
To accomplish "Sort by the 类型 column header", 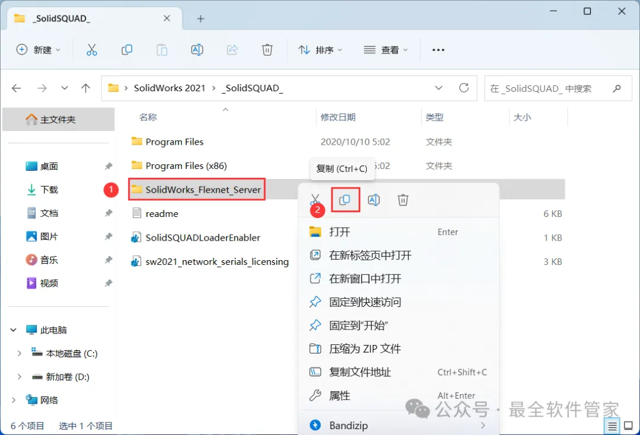I will [x=434, y=117].
